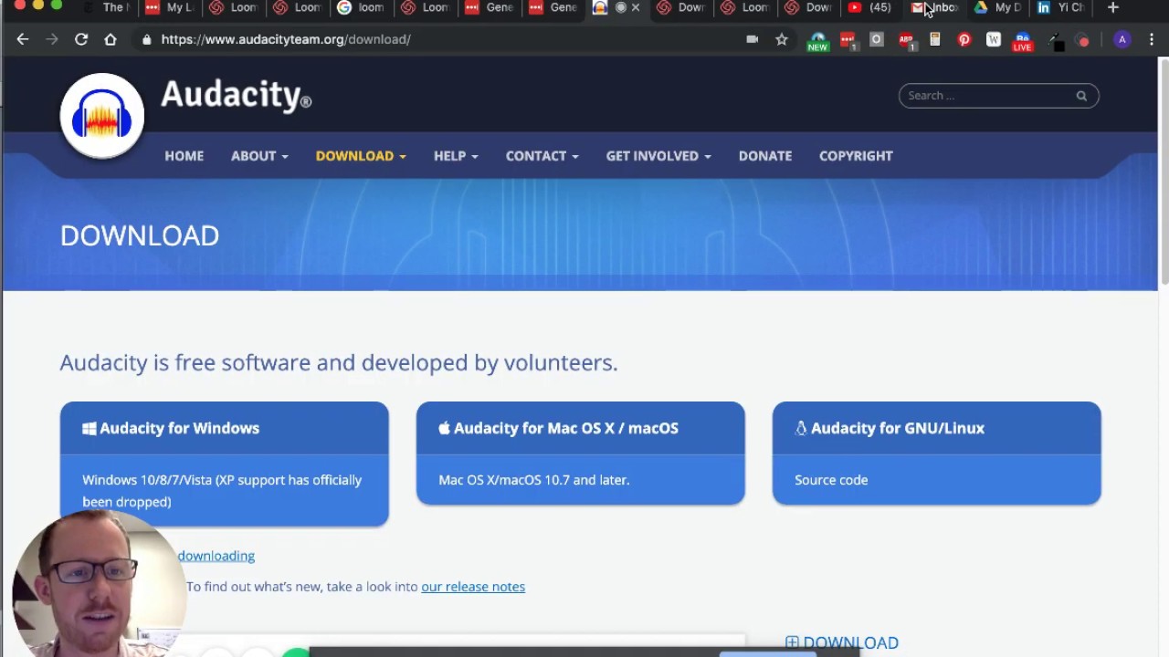Viewport: 1169px width, 657px height.
Task: Open the 'our release notes' link
Action: (x=473, y=587)
